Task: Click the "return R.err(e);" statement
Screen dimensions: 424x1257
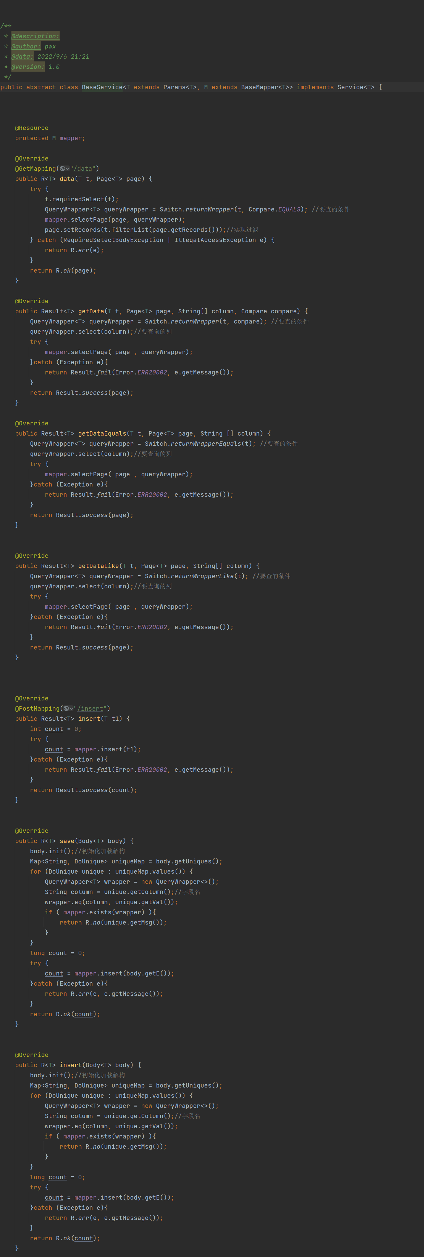Action: pos(74,250)
